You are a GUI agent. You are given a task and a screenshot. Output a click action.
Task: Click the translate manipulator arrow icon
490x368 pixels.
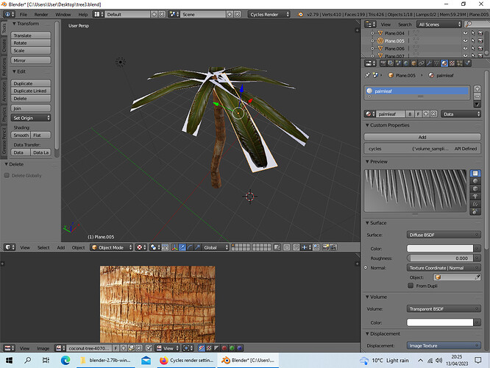tap(182, 247)
